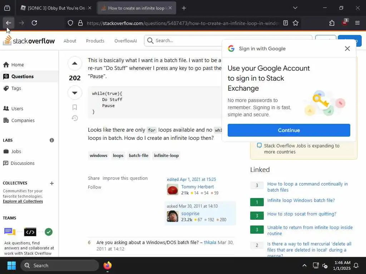Click the windows tag
The height and width of the screenshot is (274, 366).
pos(99,156)
